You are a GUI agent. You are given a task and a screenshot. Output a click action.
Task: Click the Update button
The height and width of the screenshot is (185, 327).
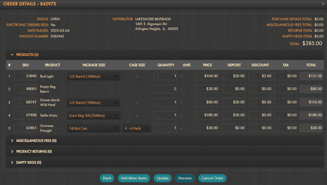coord(163,178)
